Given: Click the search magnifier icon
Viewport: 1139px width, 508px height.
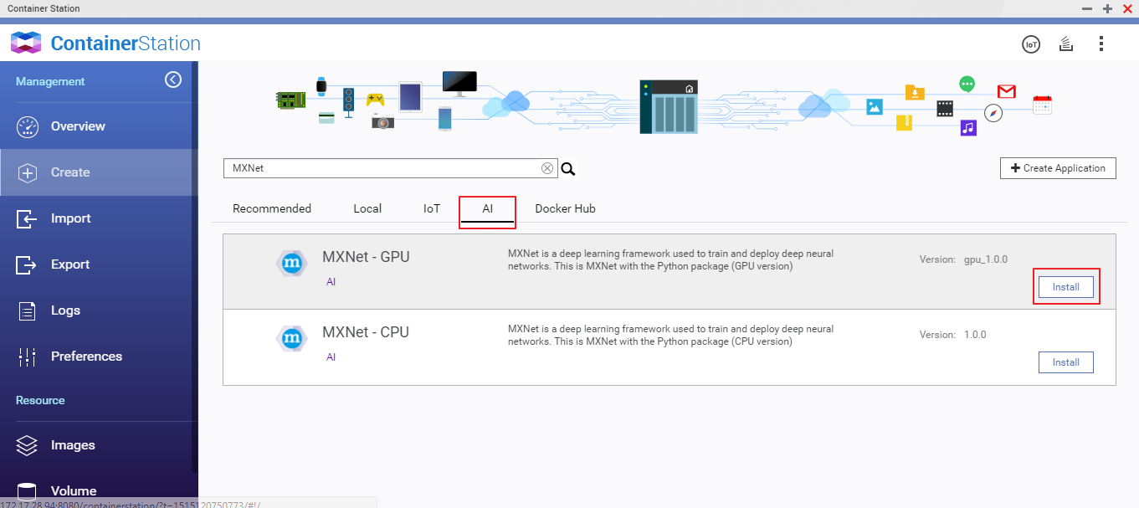Looking at the screenshot, I should (568, 169).
